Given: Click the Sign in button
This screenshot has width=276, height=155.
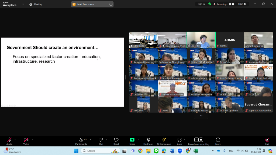Looking at the screenshot, I should point(201,4).
